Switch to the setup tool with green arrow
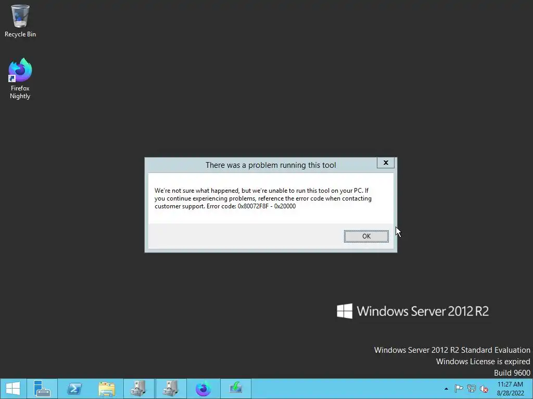Screen dimensions: 533x399 pos(236,389)
